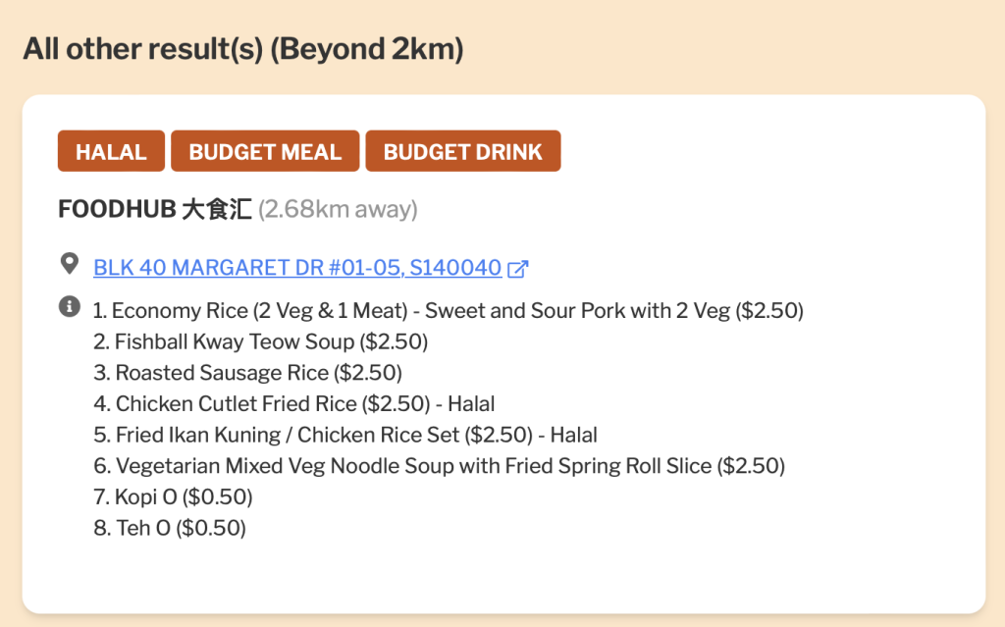Select the Economy Rice menu item

pyautogui.click(x=448, y=311)
